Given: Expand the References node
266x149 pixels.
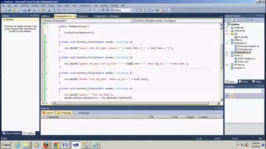Looking at the screenshot, I should (x=227, y=31).
